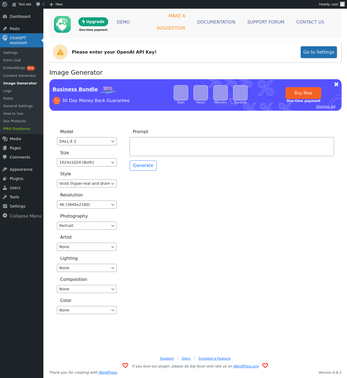Click the 100% money back guarantee badge

pyautogui.click(x=56, y=100)
